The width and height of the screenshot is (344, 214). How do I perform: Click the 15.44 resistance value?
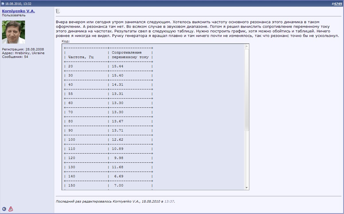pos(118,66)
